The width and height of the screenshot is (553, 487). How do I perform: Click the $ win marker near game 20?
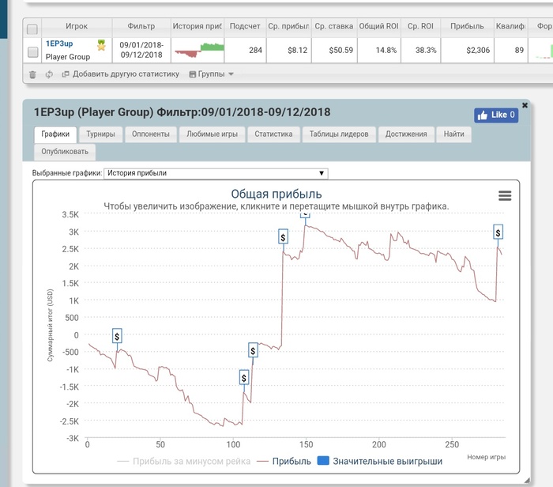(x=117, y=336)
